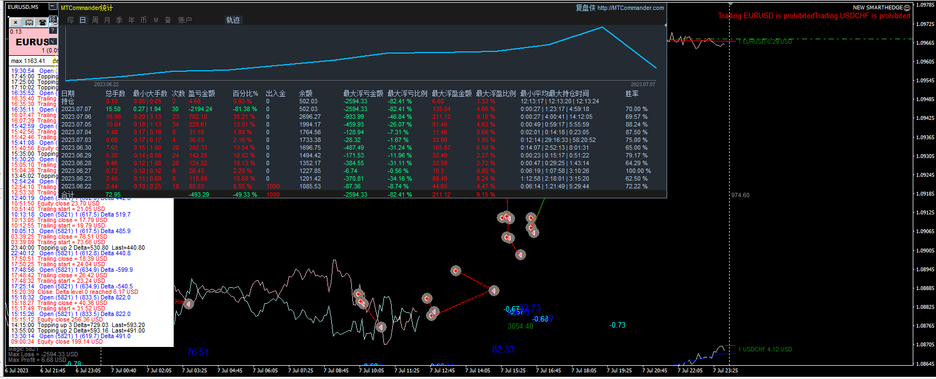This screenshot has height=379, width=936.
Task: Minimize the MTCommander statistics panel
Action: point(53,7)
